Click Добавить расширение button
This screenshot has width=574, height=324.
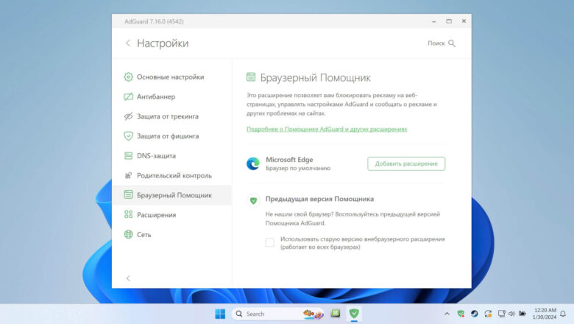click(x=406, y=163)
